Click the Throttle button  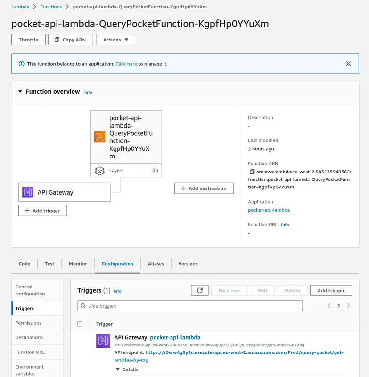click(28, 40)
